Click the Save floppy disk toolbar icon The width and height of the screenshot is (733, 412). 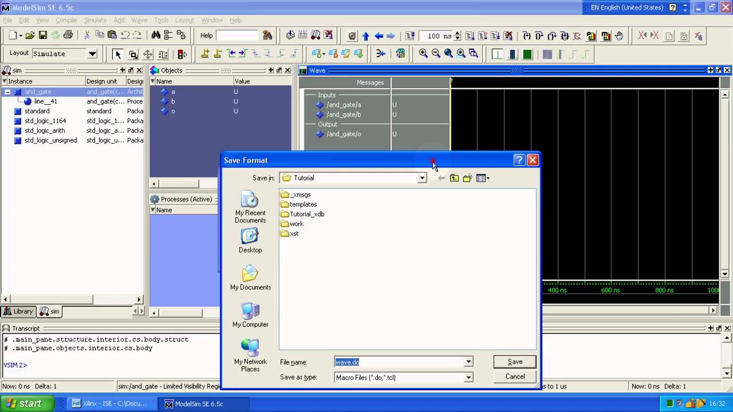tap(43, 35)
